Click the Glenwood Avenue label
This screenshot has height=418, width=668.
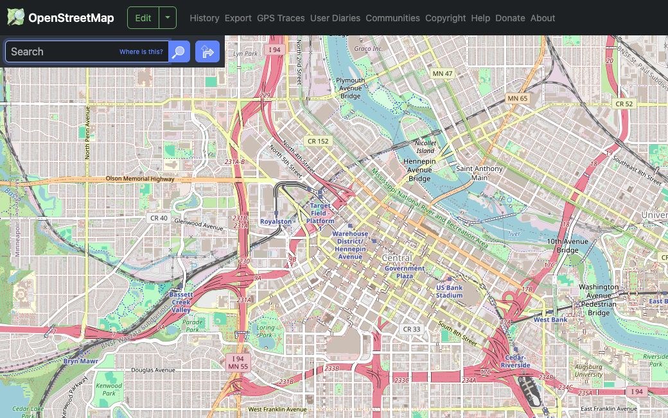coord(198,224)
